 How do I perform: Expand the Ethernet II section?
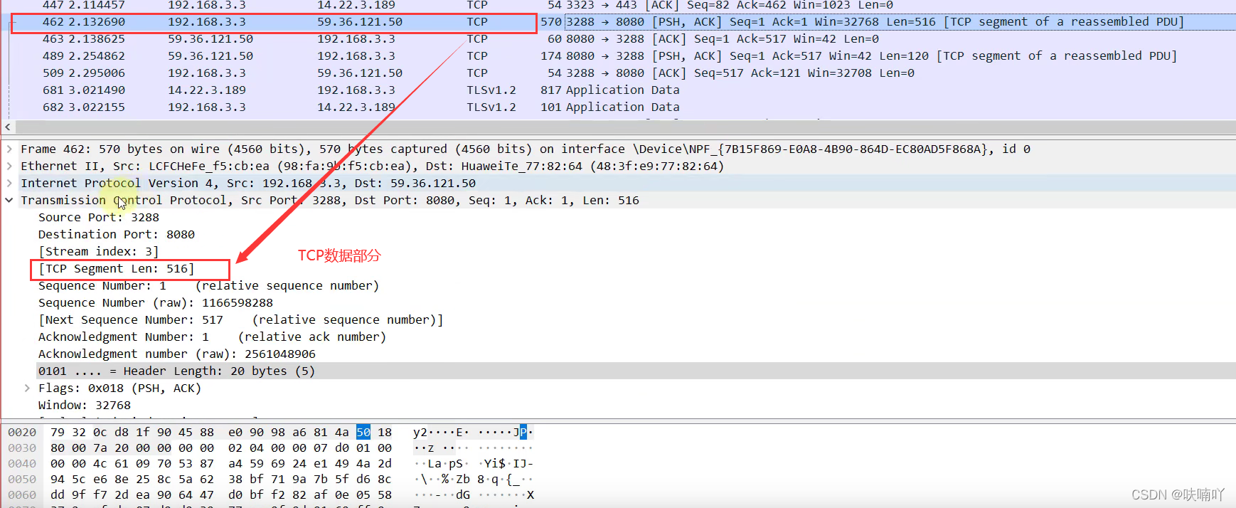[x=9, y=166]
